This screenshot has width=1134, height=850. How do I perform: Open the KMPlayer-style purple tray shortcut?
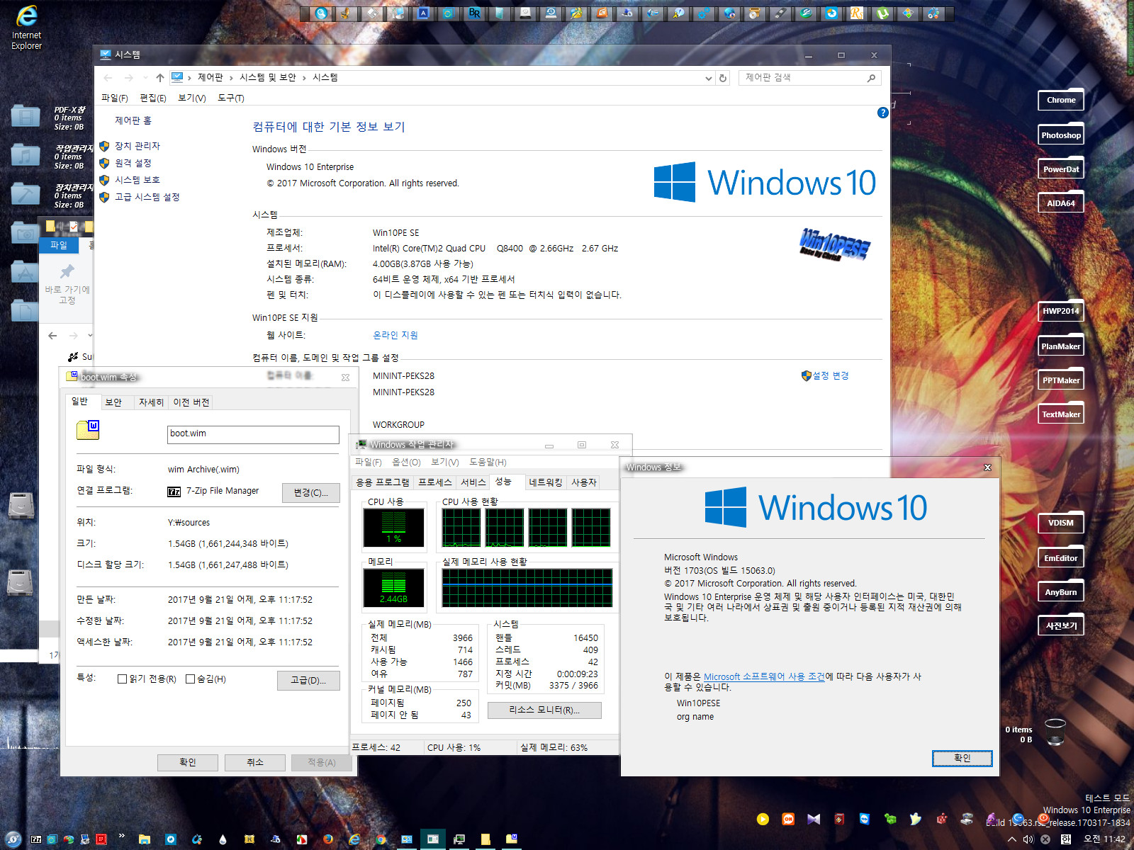tap(814, 819)
